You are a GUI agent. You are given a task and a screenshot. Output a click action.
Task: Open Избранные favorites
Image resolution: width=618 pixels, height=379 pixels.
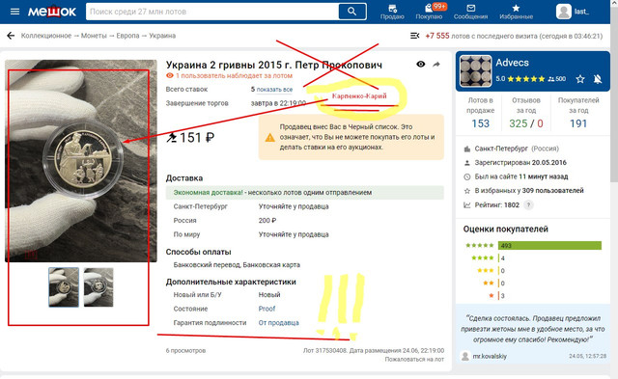coord(516,12)
